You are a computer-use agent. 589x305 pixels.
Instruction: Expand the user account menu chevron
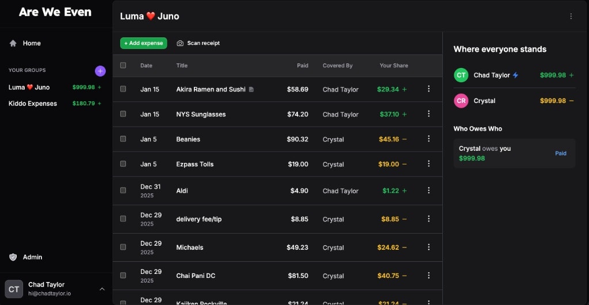102,289
